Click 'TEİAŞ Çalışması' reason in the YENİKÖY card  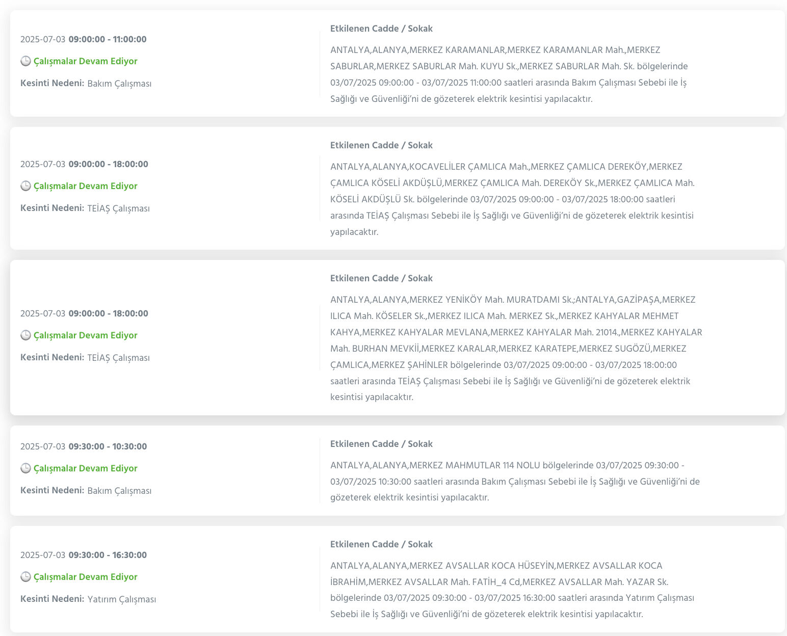[118, 358]
